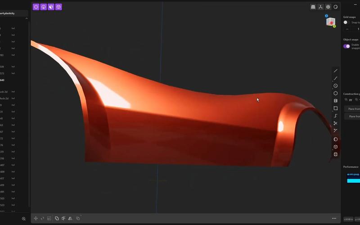Activate the Rotate command icon
Image resolution: width=360 pixels, height=225 pixels.
[42, 218]
